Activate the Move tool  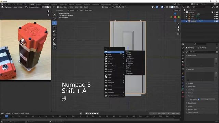tap(54, 23)
